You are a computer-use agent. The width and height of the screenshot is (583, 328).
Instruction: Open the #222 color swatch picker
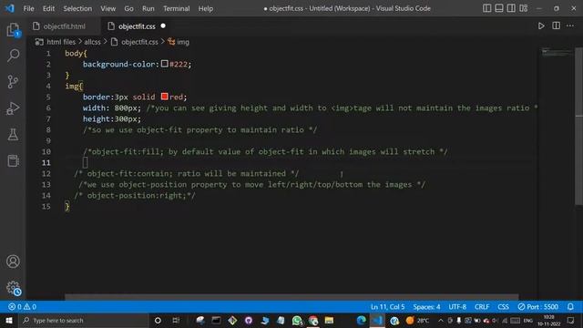click(x=165, y=64)
